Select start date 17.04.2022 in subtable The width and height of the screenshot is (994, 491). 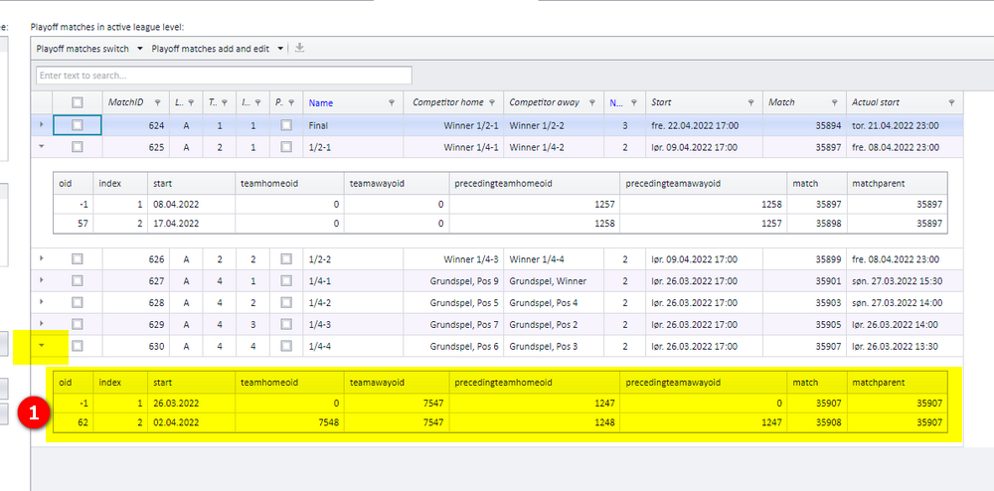click(x=192, y=224)
